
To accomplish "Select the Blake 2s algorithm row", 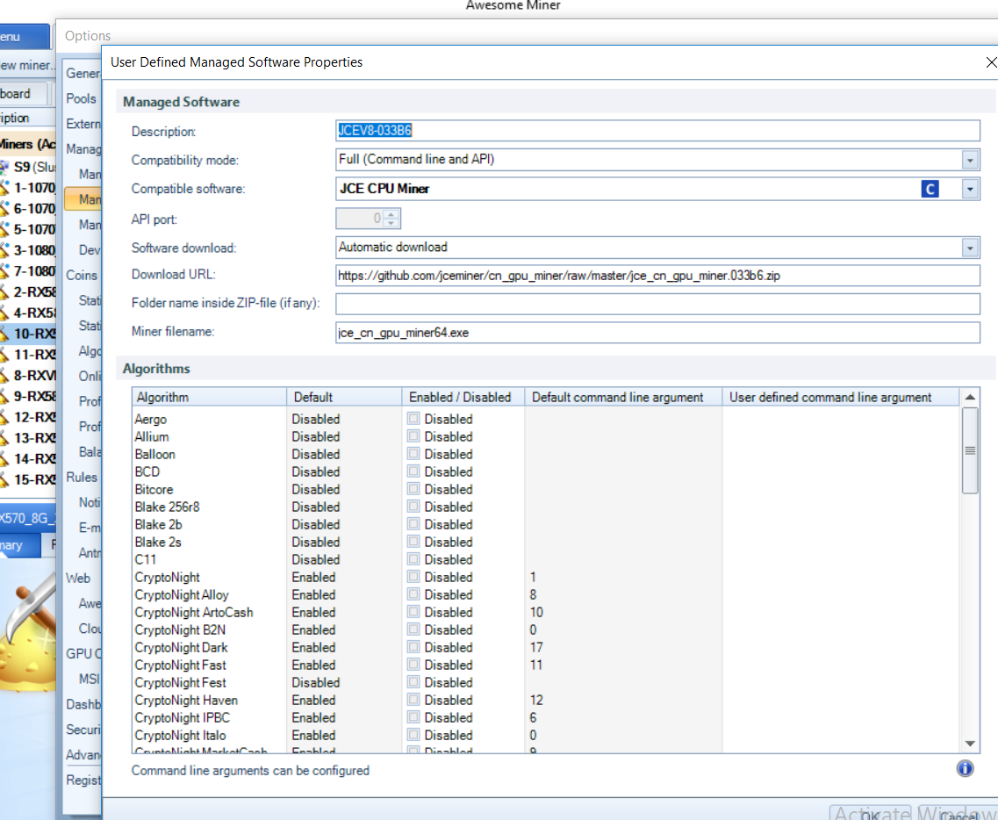I will click(x=545, y=542).
